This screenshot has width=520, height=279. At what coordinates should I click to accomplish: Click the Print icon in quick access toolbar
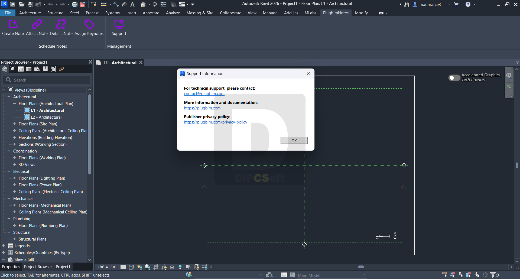pyautogui.click(x=75, y=4)
